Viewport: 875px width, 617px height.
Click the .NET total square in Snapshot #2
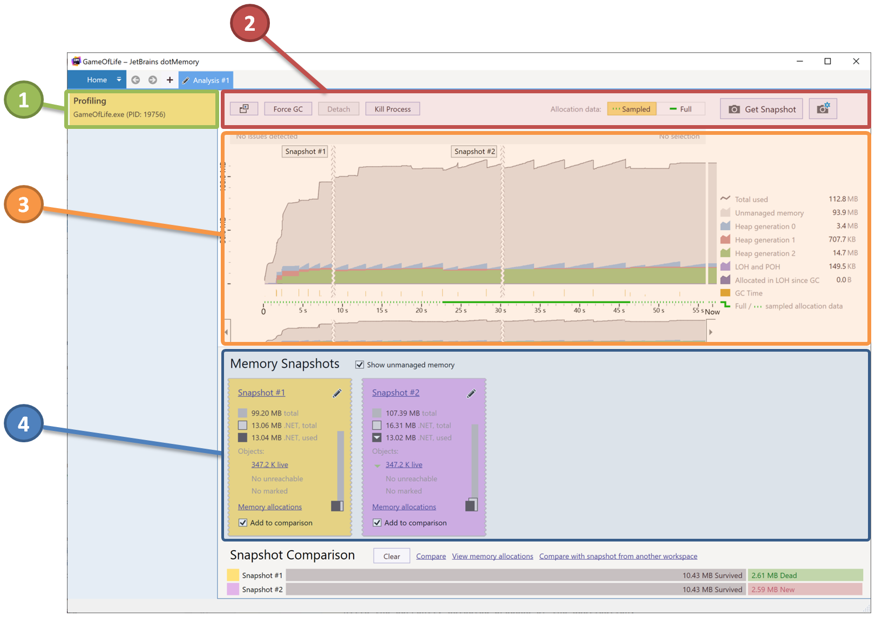pyautogui.click(x=377, y=426)
